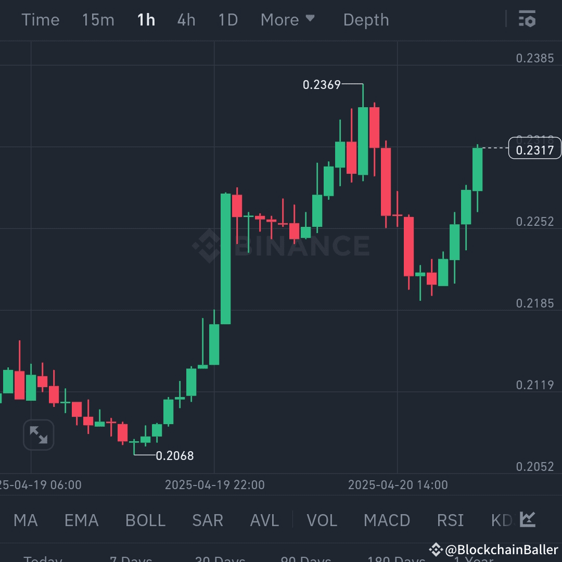
Task: Switch to the 4h timeframe tab
Action: pyautogui.click(x=186, y=19)
